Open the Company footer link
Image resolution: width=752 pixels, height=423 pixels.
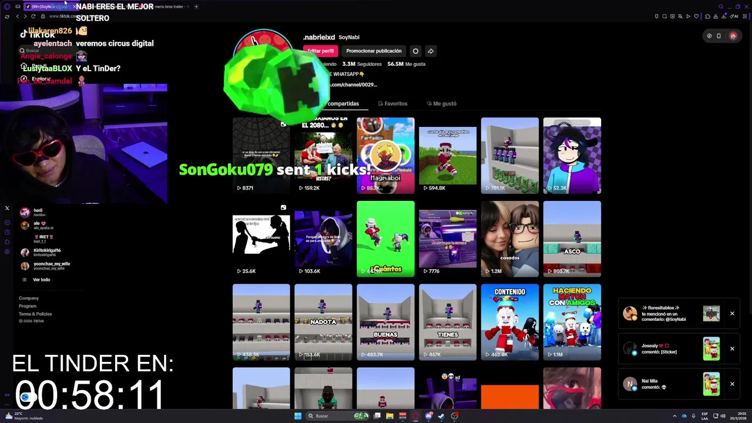pyautogui.click(x=29, y=298)
